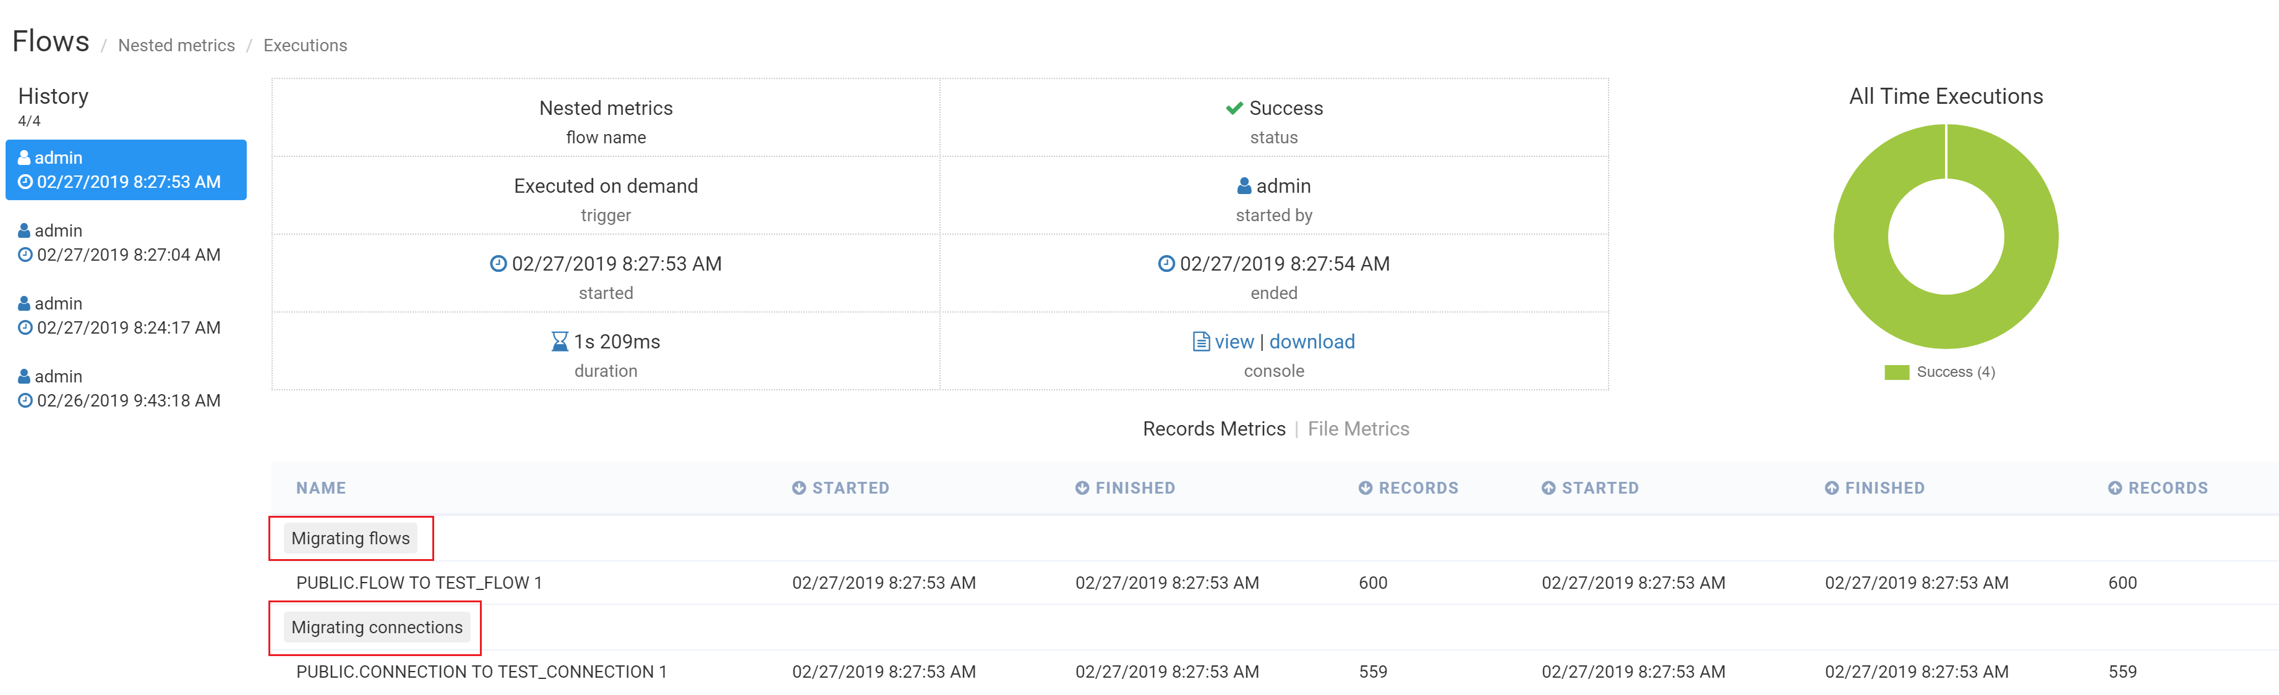The image size is (2279, 695).
Task: Click second FINISHED column up-arrow icon
Action: 1831,488
